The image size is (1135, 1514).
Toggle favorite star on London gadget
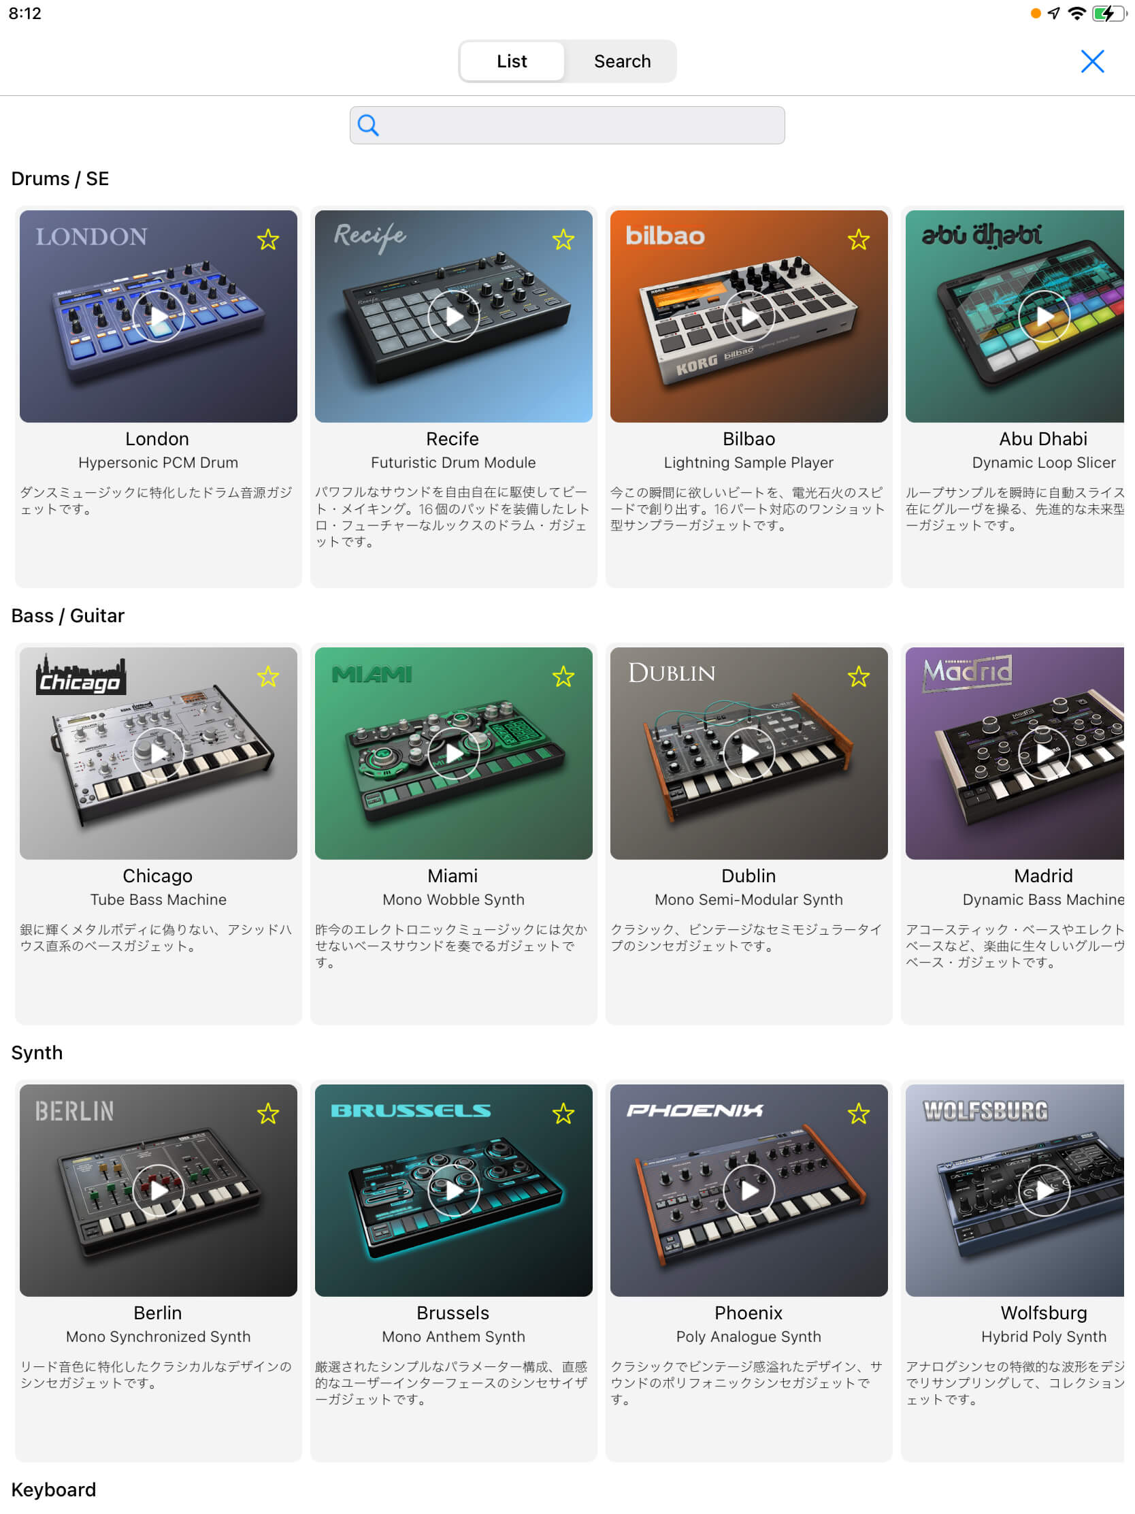(268, 240)
